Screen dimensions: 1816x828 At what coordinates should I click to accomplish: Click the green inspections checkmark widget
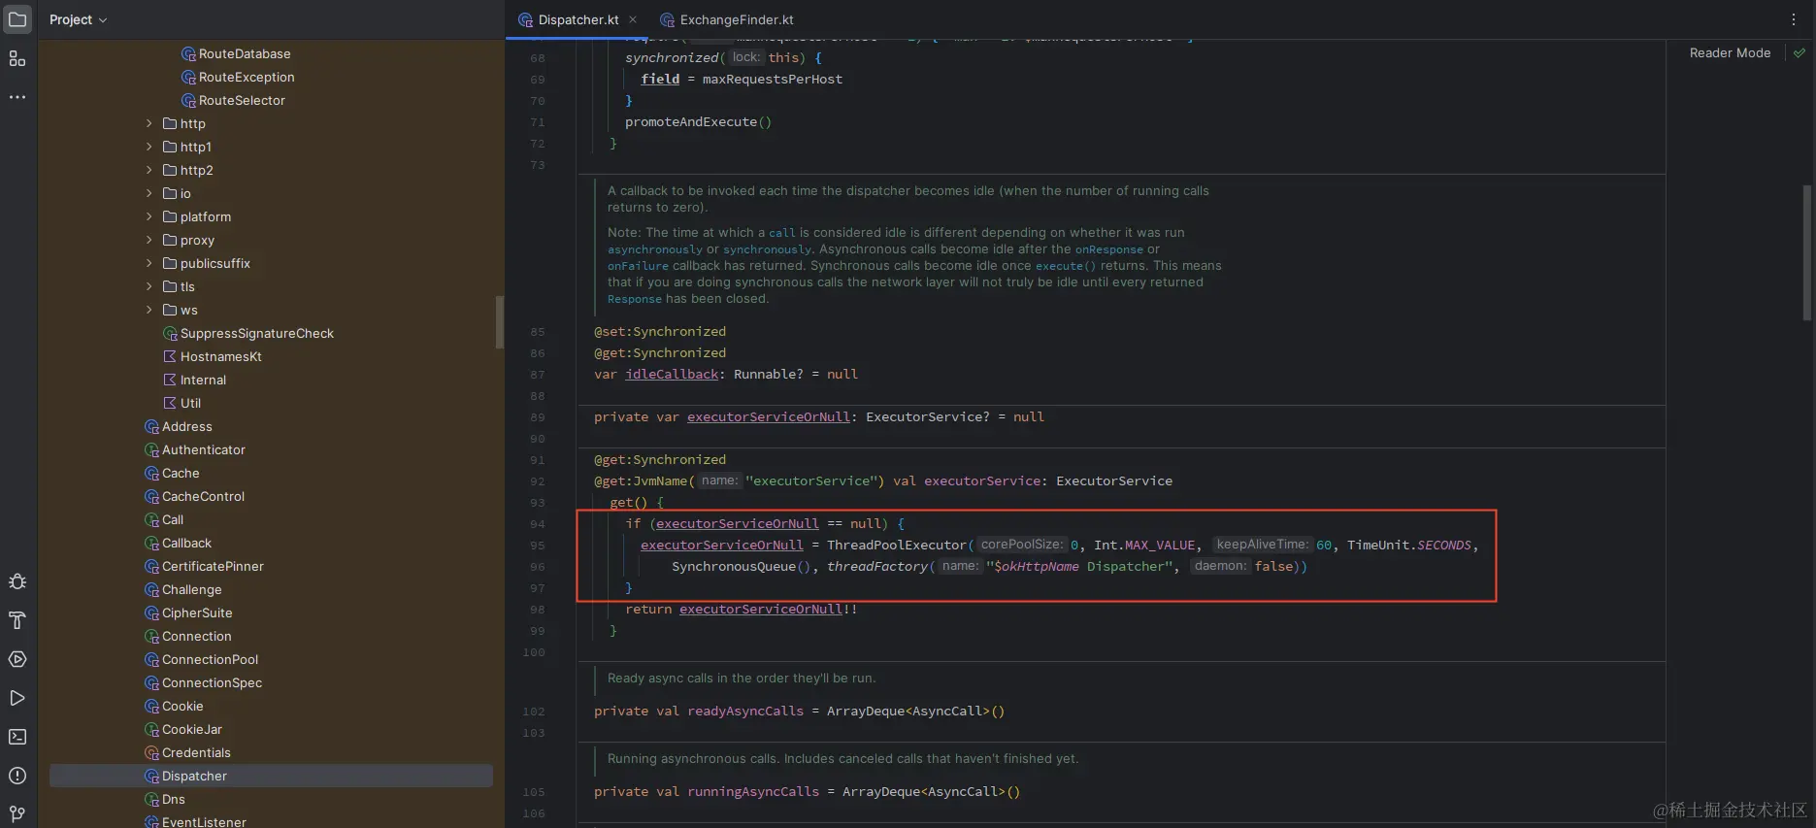pyautogui.click(x=1799, y=53)
